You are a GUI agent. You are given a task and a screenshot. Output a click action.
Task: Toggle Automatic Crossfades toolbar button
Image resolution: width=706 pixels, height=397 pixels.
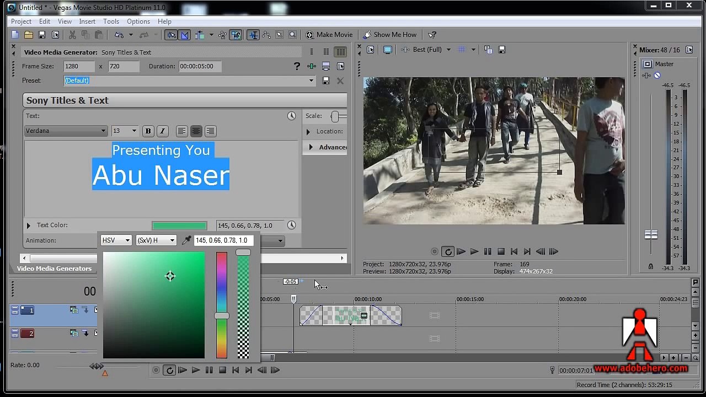185,35
